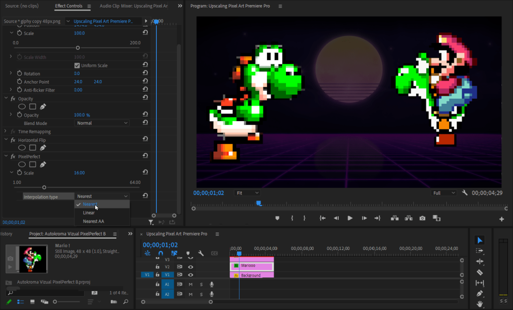Choose the Track Select Forward tool
513x310 pixels.
pyautogui.click(x=480, y=250)
